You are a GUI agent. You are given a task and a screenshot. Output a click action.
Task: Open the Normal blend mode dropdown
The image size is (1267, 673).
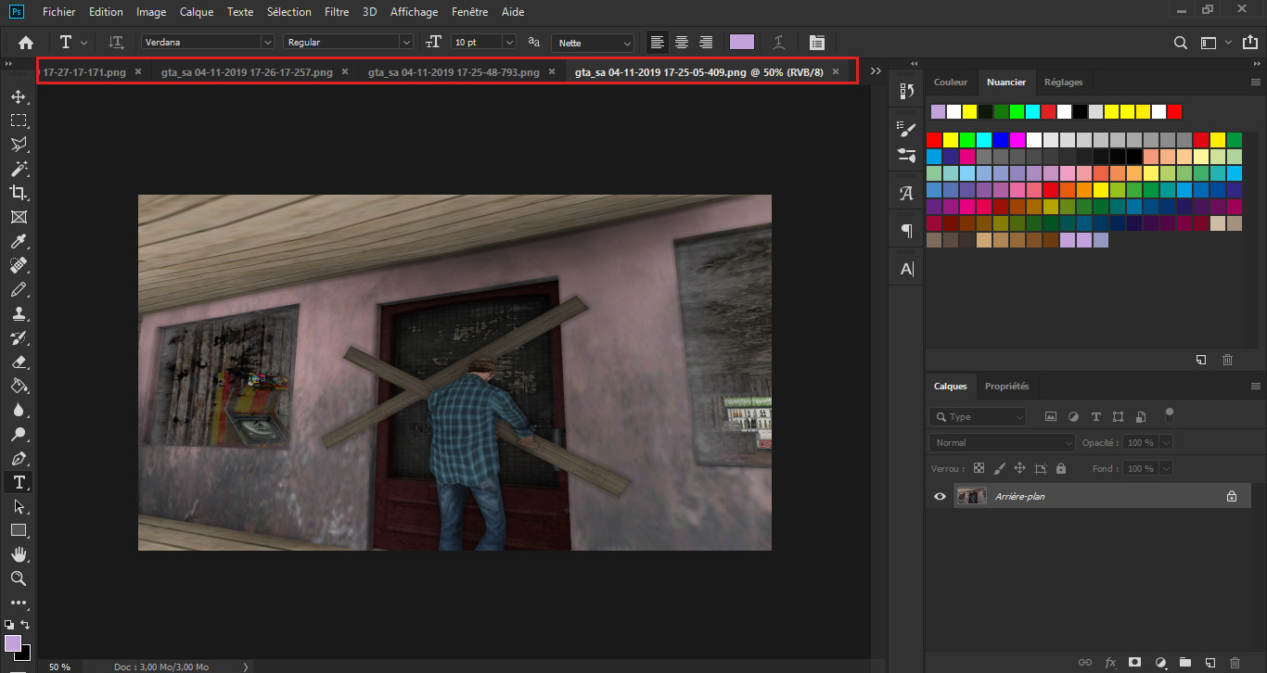[x=1002, y=443]
